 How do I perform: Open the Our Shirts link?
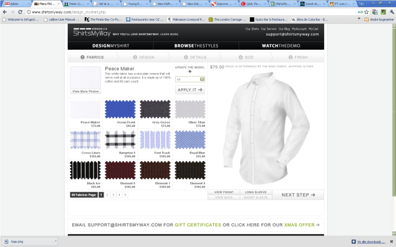(252, 29)
